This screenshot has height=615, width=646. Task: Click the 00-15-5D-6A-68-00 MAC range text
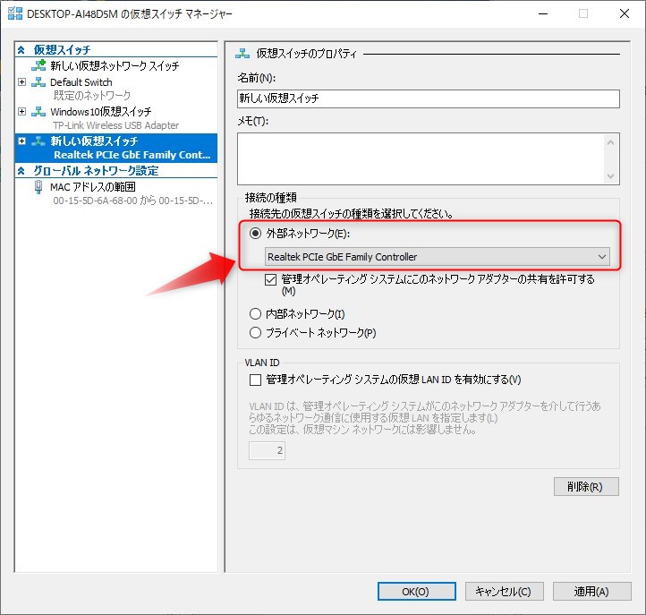(x=132, y=201)
